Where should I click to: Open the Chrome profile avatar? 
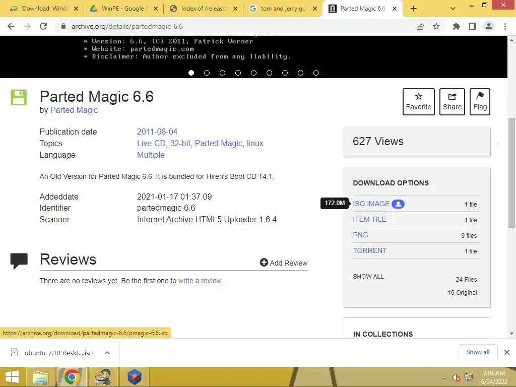click(489, 26)
